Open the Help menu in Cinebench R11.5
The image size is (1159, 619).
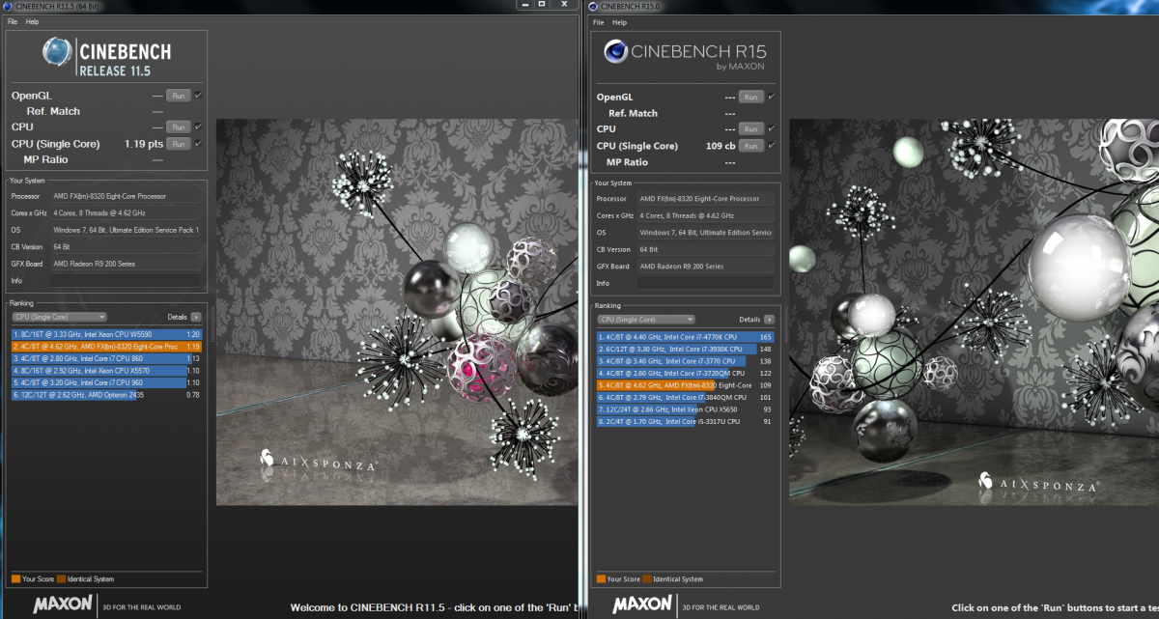pyautogui.click(x=33, y=21)
